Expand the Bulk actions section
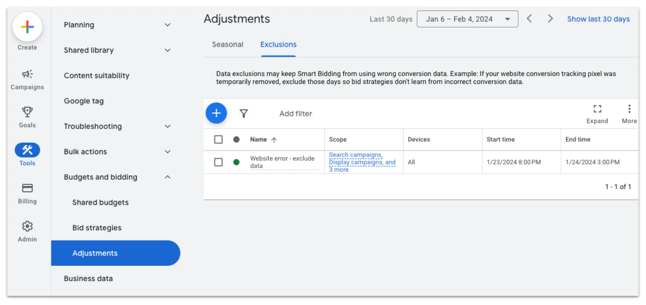Image resolution: width=646 pixels, height=305 pixels. [x=168, y=152]
